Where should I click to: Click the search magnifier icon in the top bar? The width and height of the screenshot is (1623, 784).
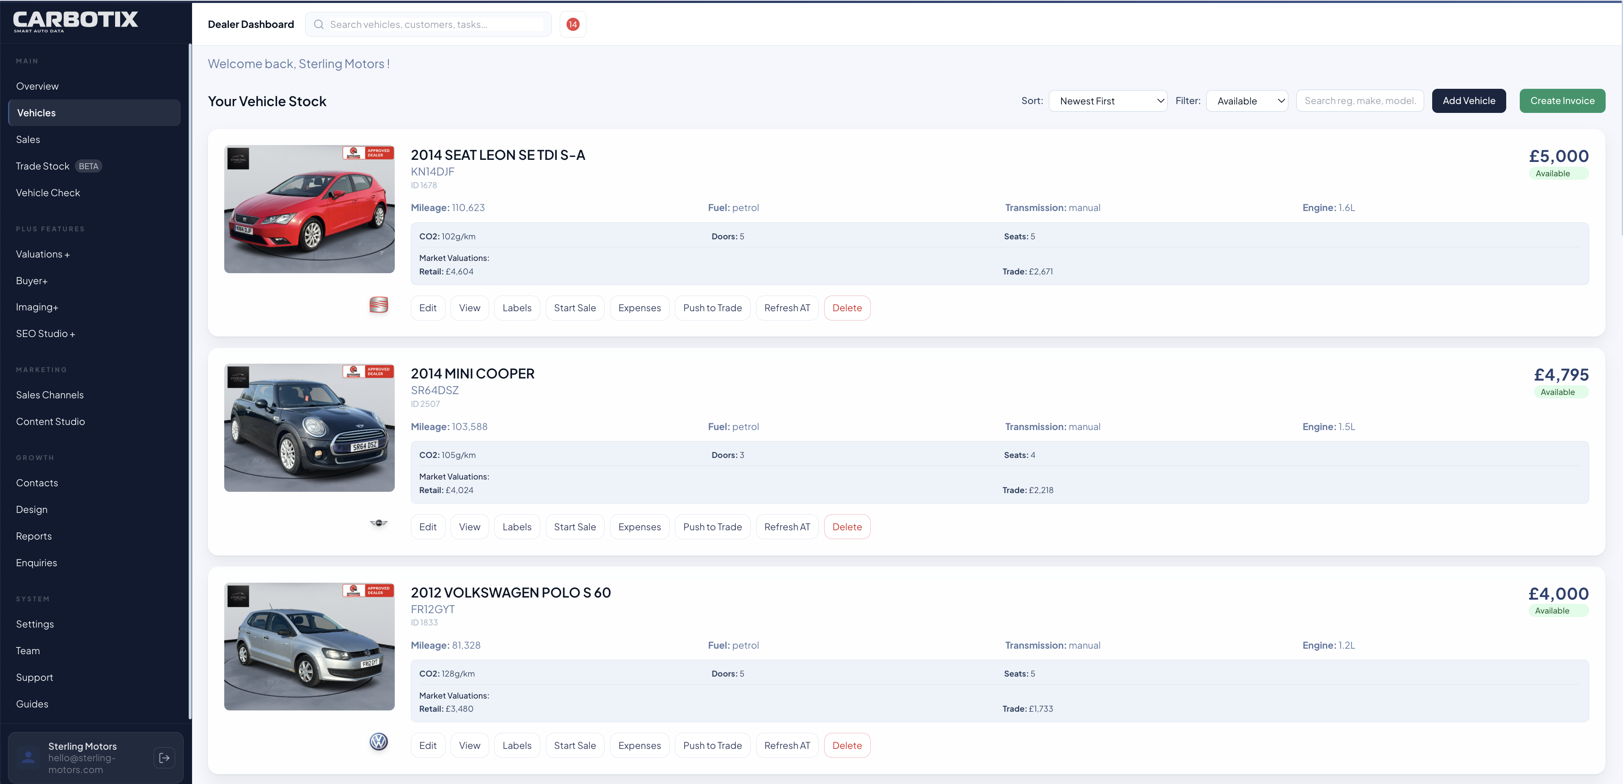click(319, 24)
